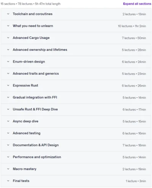
Task: Click the Advanced testing chevron arrow
Action: click(x=8, y=133)
